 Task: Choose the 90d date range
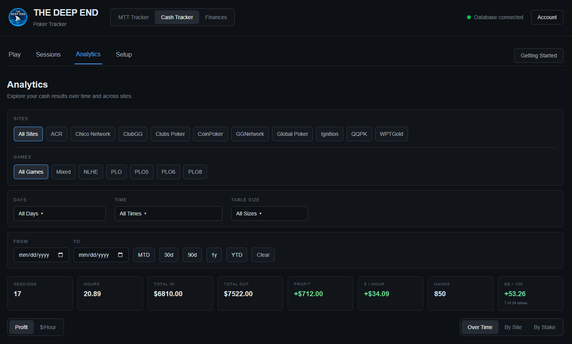point(192,255)
